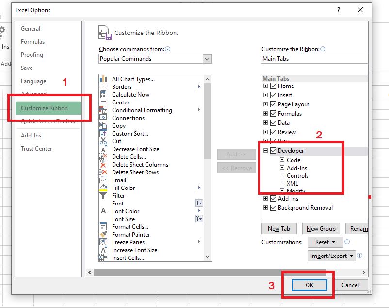Click the Increase Font Size icon
The image size is (389, 308).
coord(103,250)
